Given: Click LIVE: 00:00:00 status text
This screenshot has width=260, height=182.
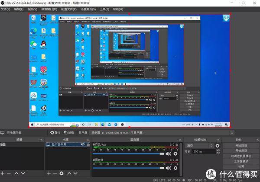Looking at the screenshot, I should (169, 180).
